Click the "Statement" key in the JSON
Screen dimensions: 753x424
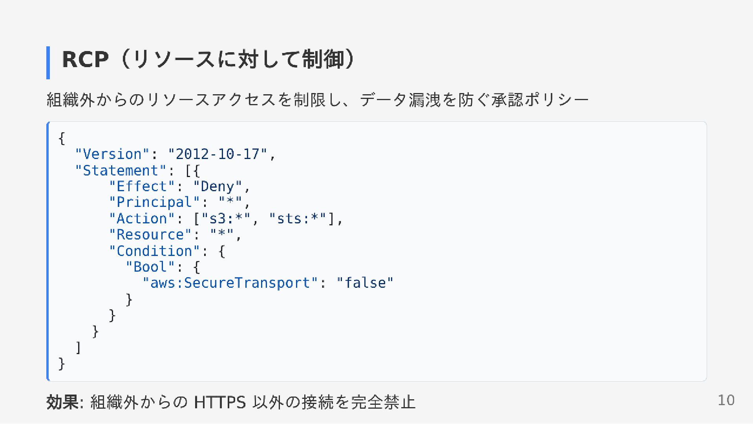121,170
